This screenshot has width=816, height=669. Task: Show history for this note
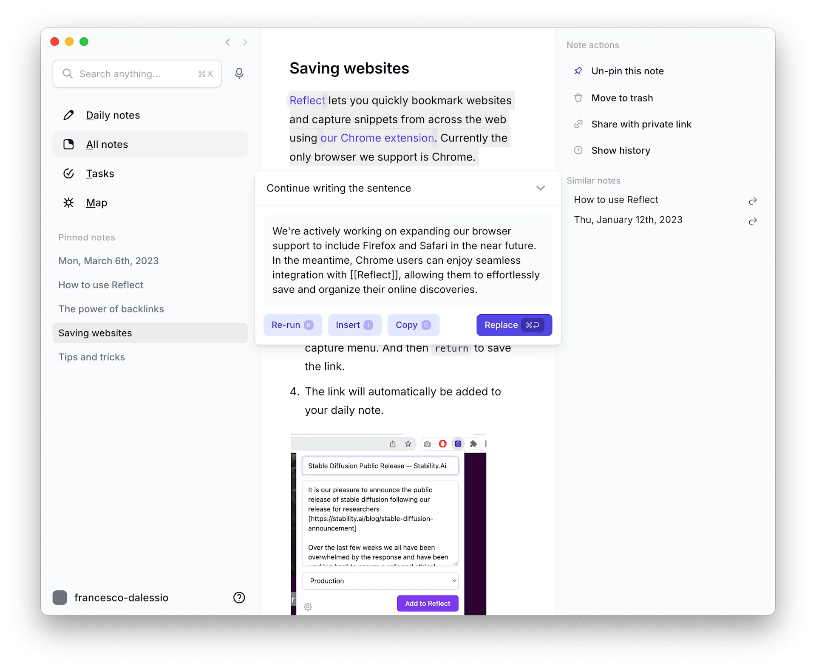point(620,150)
